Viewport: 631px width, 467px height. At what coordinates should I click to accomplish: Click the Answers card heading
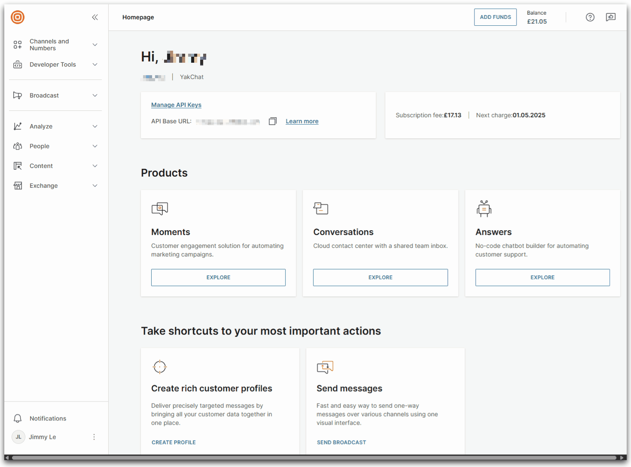494,232
